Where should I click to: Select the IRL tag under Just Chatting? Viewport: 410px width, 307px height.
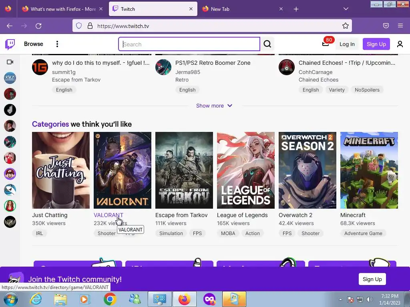tap(40, 233)
